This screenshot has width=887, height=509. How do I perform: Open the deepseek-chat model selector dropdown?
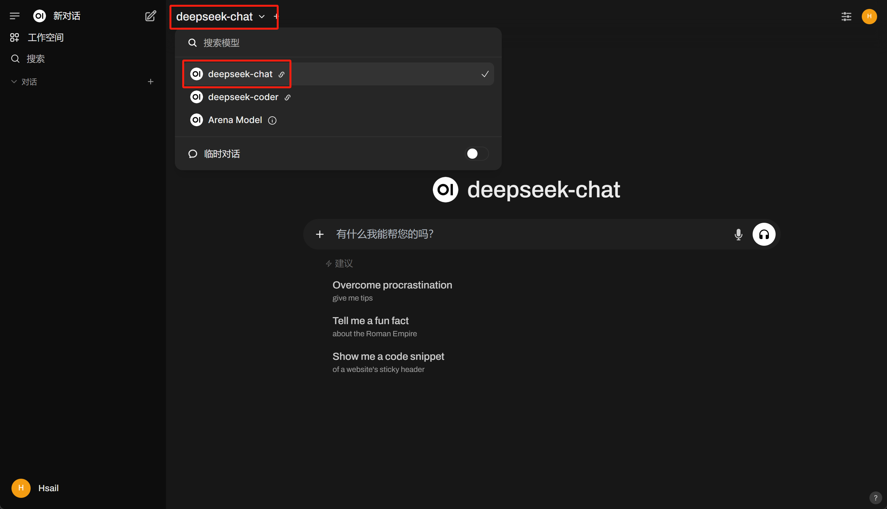tap(221, 17)
